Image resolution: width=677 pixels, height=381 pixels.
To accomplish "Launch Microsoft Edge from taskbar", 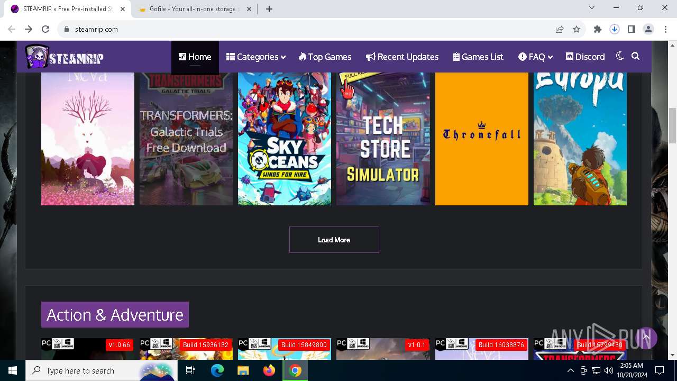I will point(217,370).
